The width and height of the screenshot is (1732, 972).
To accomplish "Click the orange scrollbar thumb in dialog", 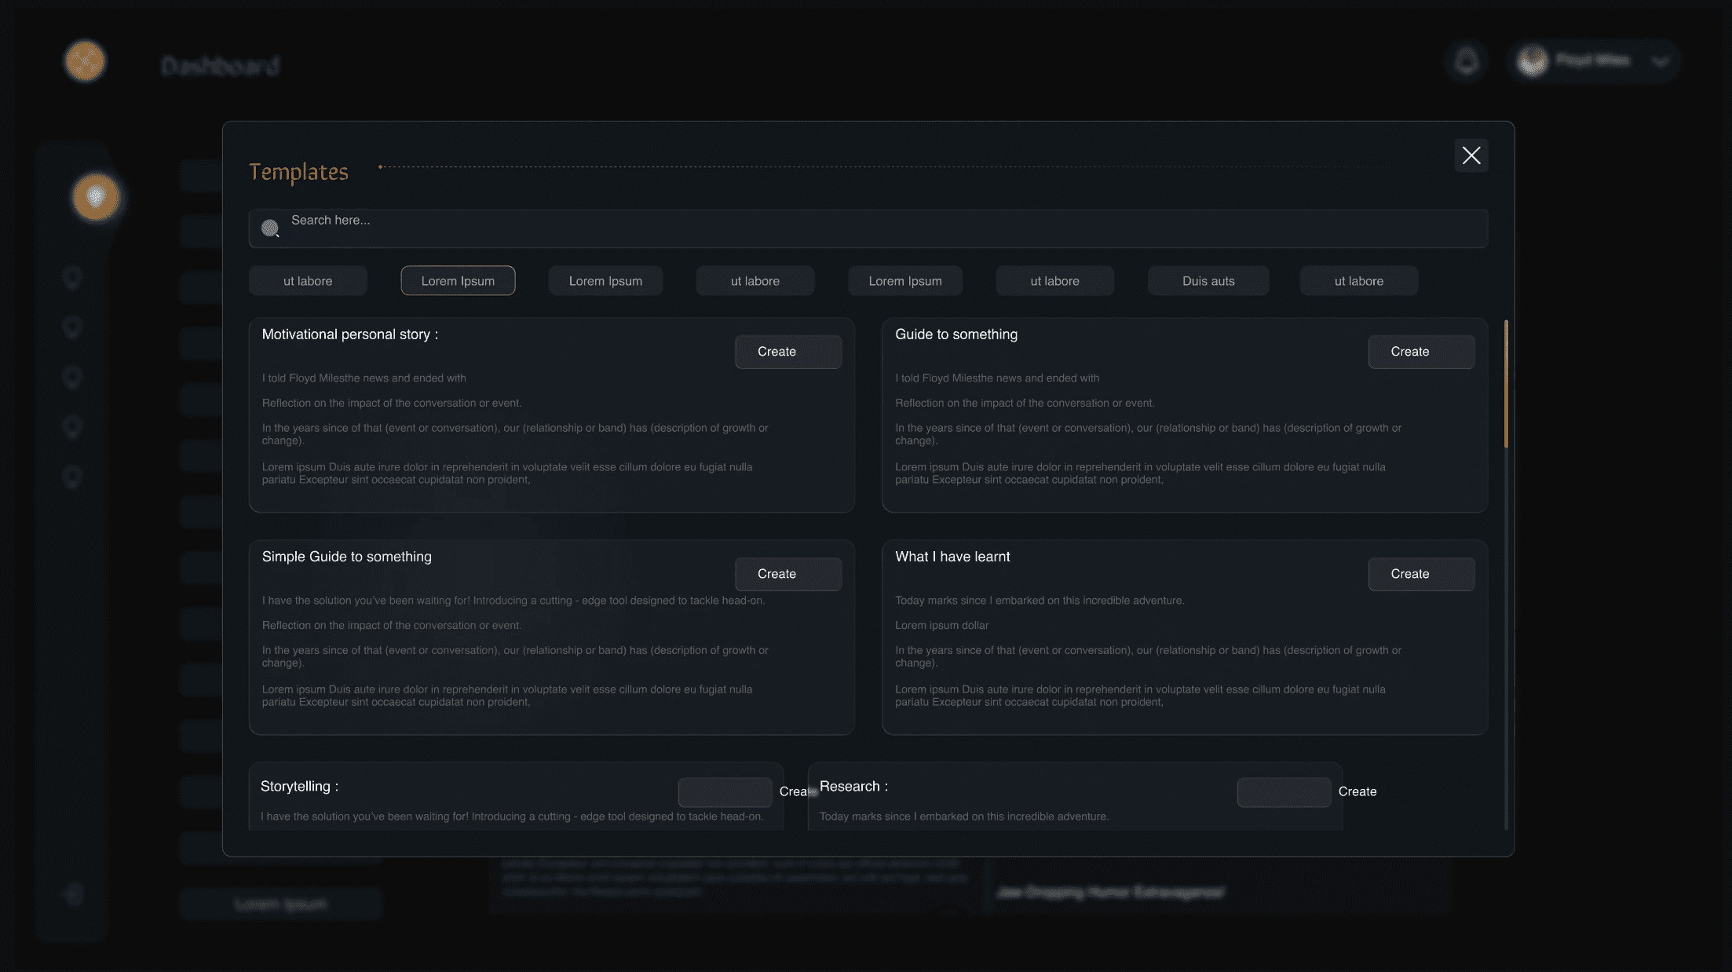I will click(x=1505, y=385).
